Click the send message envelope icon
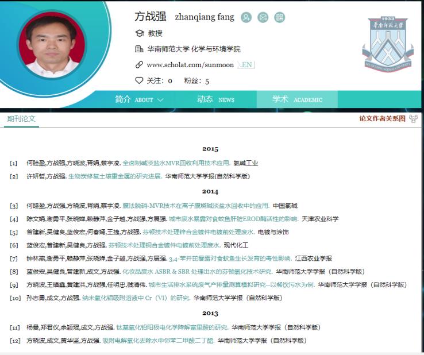 point(263,17)
